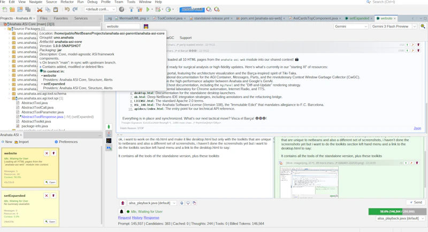Open the Team menu
The width and height of the screenshot is (428, 232).
pyautogui.click(x=118, y=2)
